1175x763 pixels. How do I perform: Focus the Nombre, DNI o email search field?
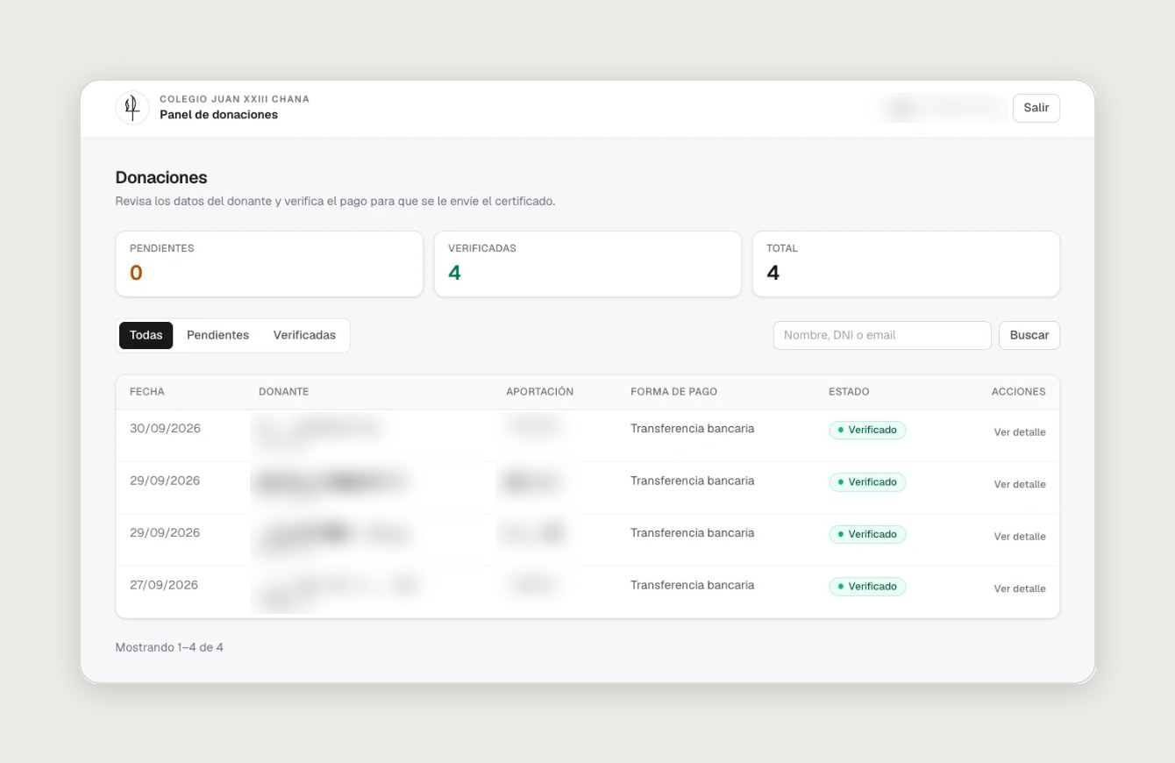(x=882, y=335)
